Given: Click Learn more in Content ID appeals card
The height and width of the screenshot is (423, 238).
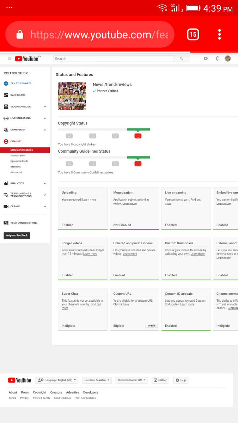Looking at the screenshot, I should (187, 304).
